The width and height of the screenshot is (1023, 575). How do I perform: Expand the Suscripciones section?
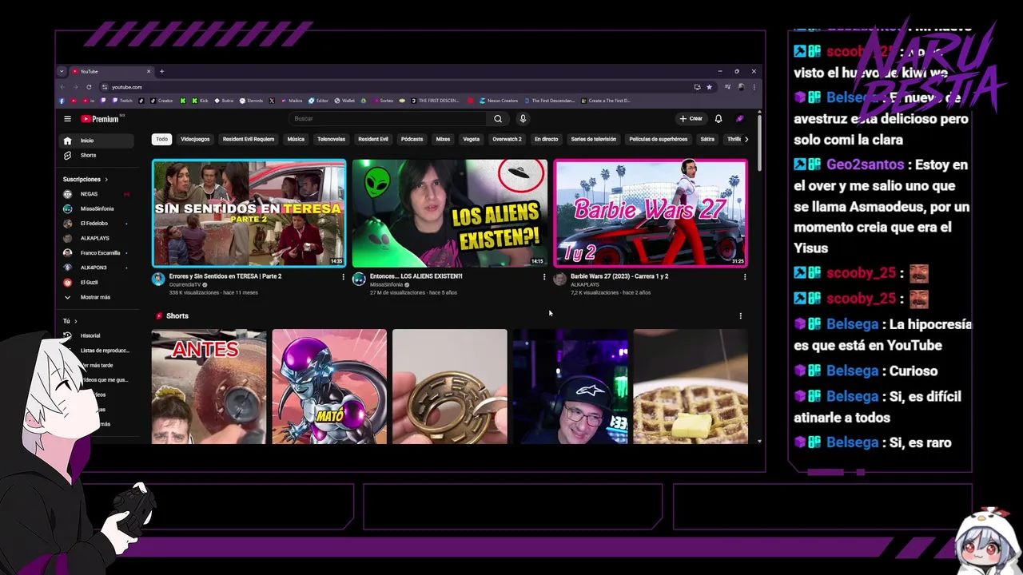(86, 179)
